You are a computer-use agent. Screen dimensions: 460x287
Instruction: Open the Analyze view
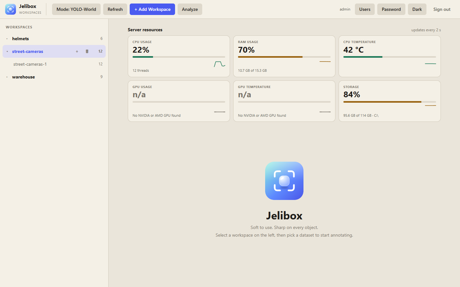(x=190, y=9)
